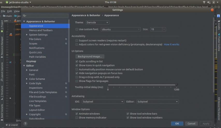Toggle Animate windows checkbox
The width and height of the screenshot is (221, 128).
pos(77,114)
